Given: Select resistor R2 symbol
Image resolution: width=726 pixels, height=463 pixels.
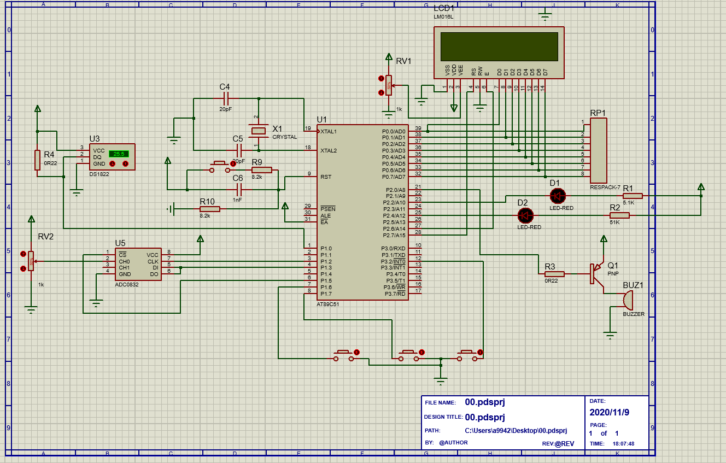Looking at the screenshot, I should 619,215.
